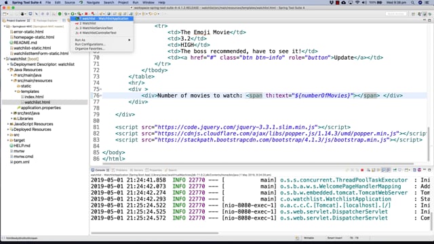434x244 pixels.
Task: Click the Debug bug toolbar icon
Action: pyautogui.click(x=66, y=14)
